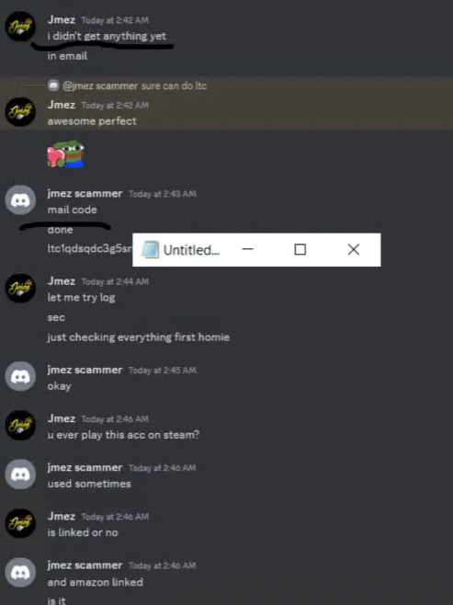Click the "Today at 2:43 AM" timestamp
This screenshot has height=605, width=453.
[x=163, y=194]
